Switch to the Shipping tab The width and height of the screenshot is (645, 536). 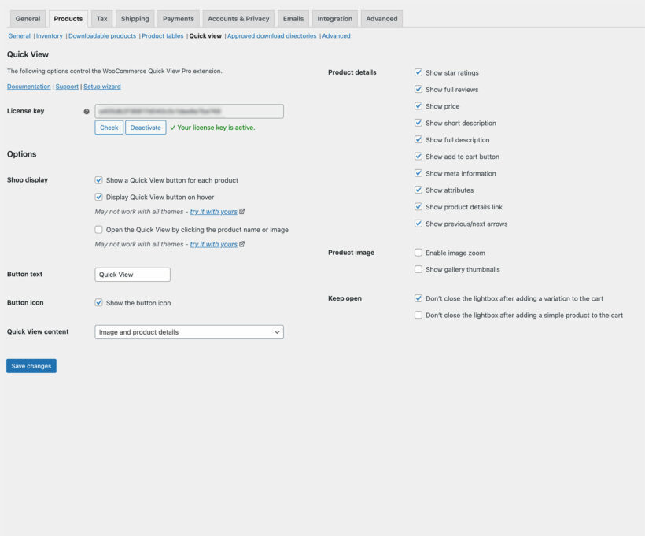pyautogui.click(x=134, y=18)
